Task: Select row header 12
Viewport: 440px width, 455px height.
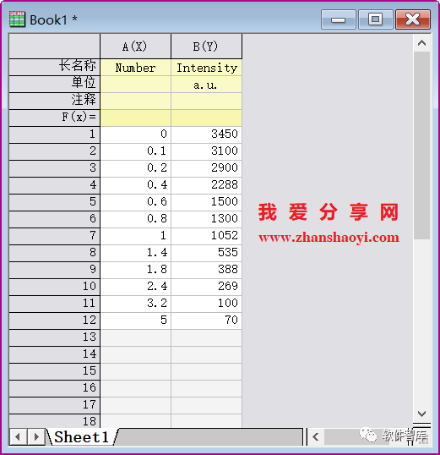Action: (55, 321)
